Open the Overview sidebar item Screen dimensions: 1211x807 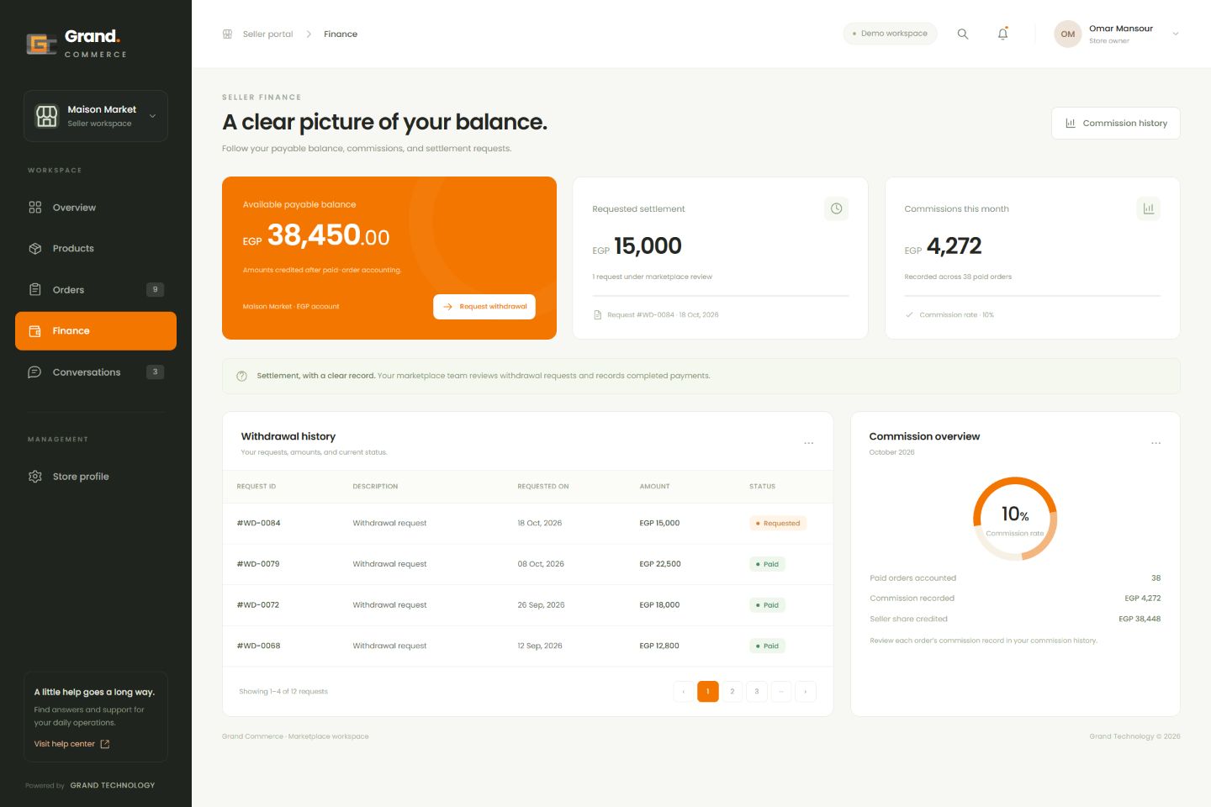(96, 208)
